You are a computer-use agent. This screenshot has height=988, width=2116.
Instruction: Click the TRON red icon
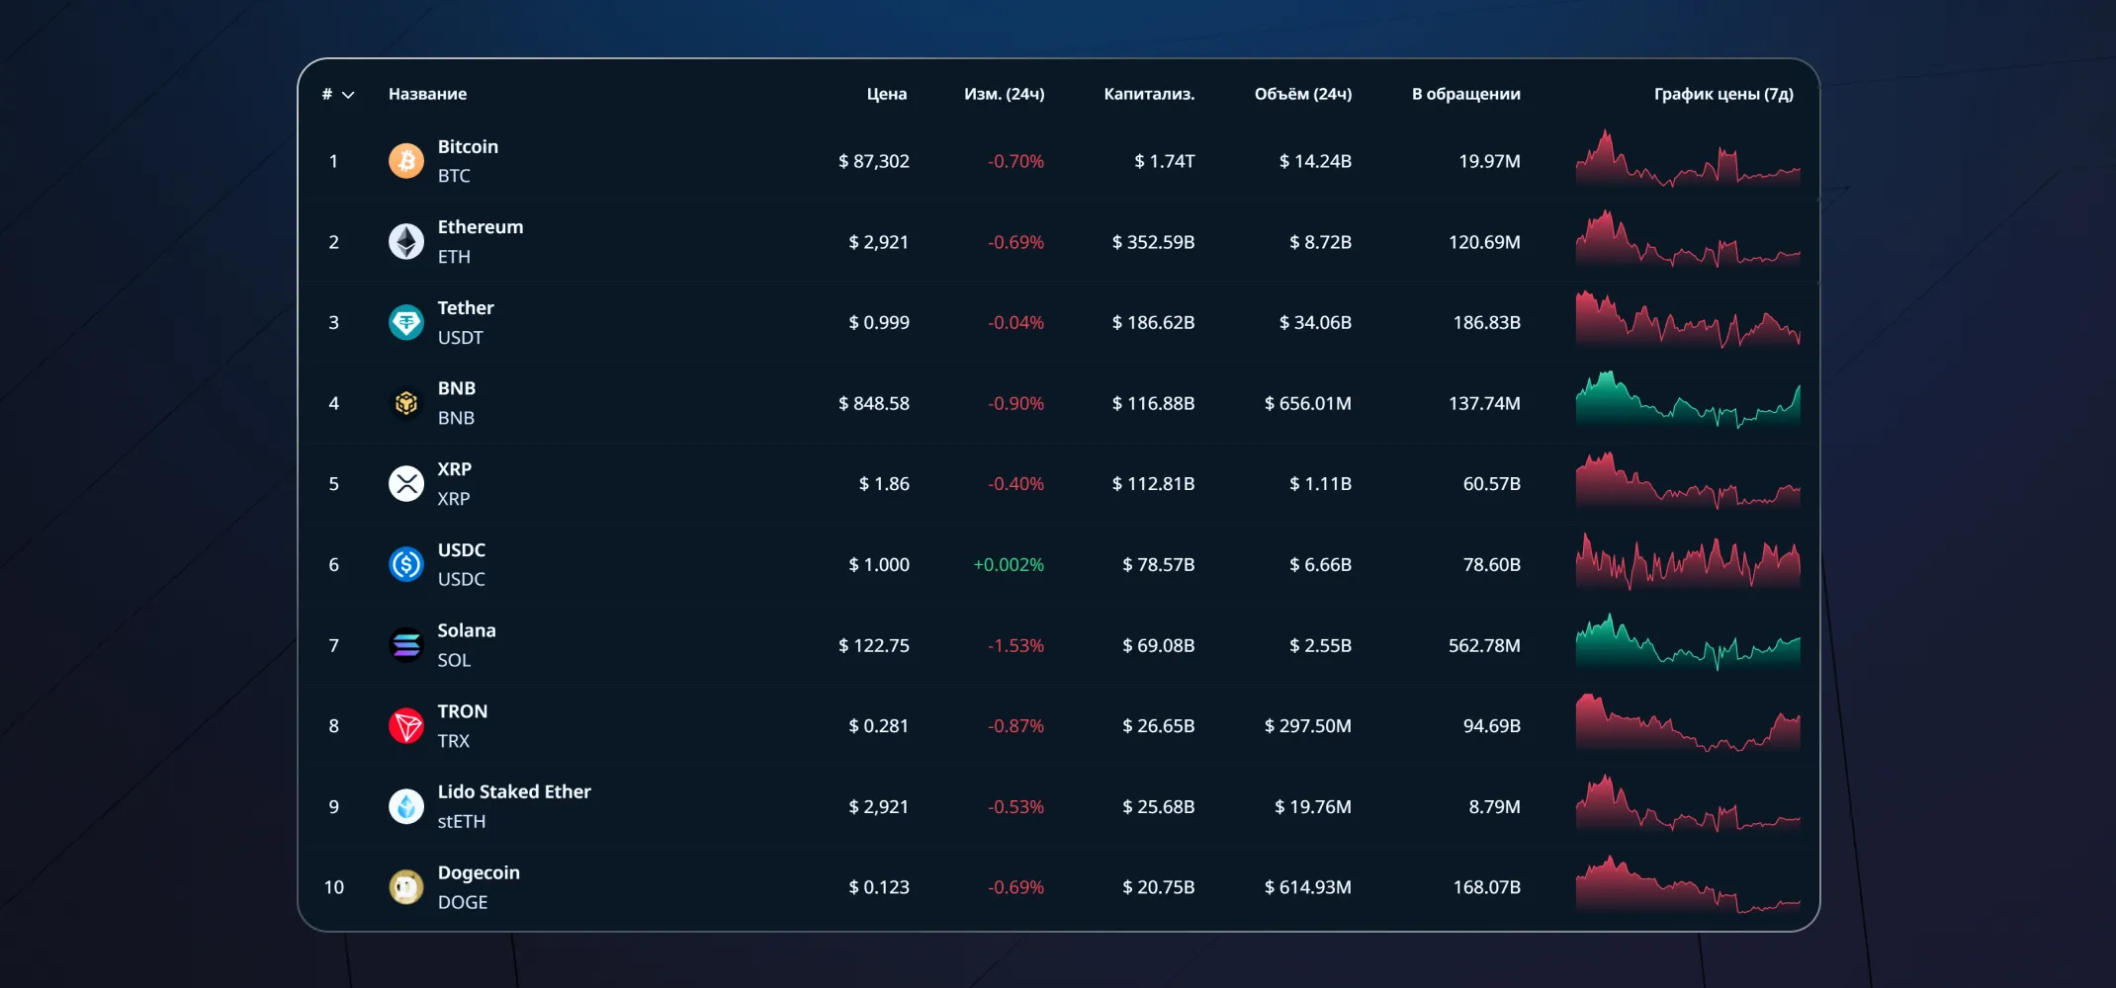[405, 726]
